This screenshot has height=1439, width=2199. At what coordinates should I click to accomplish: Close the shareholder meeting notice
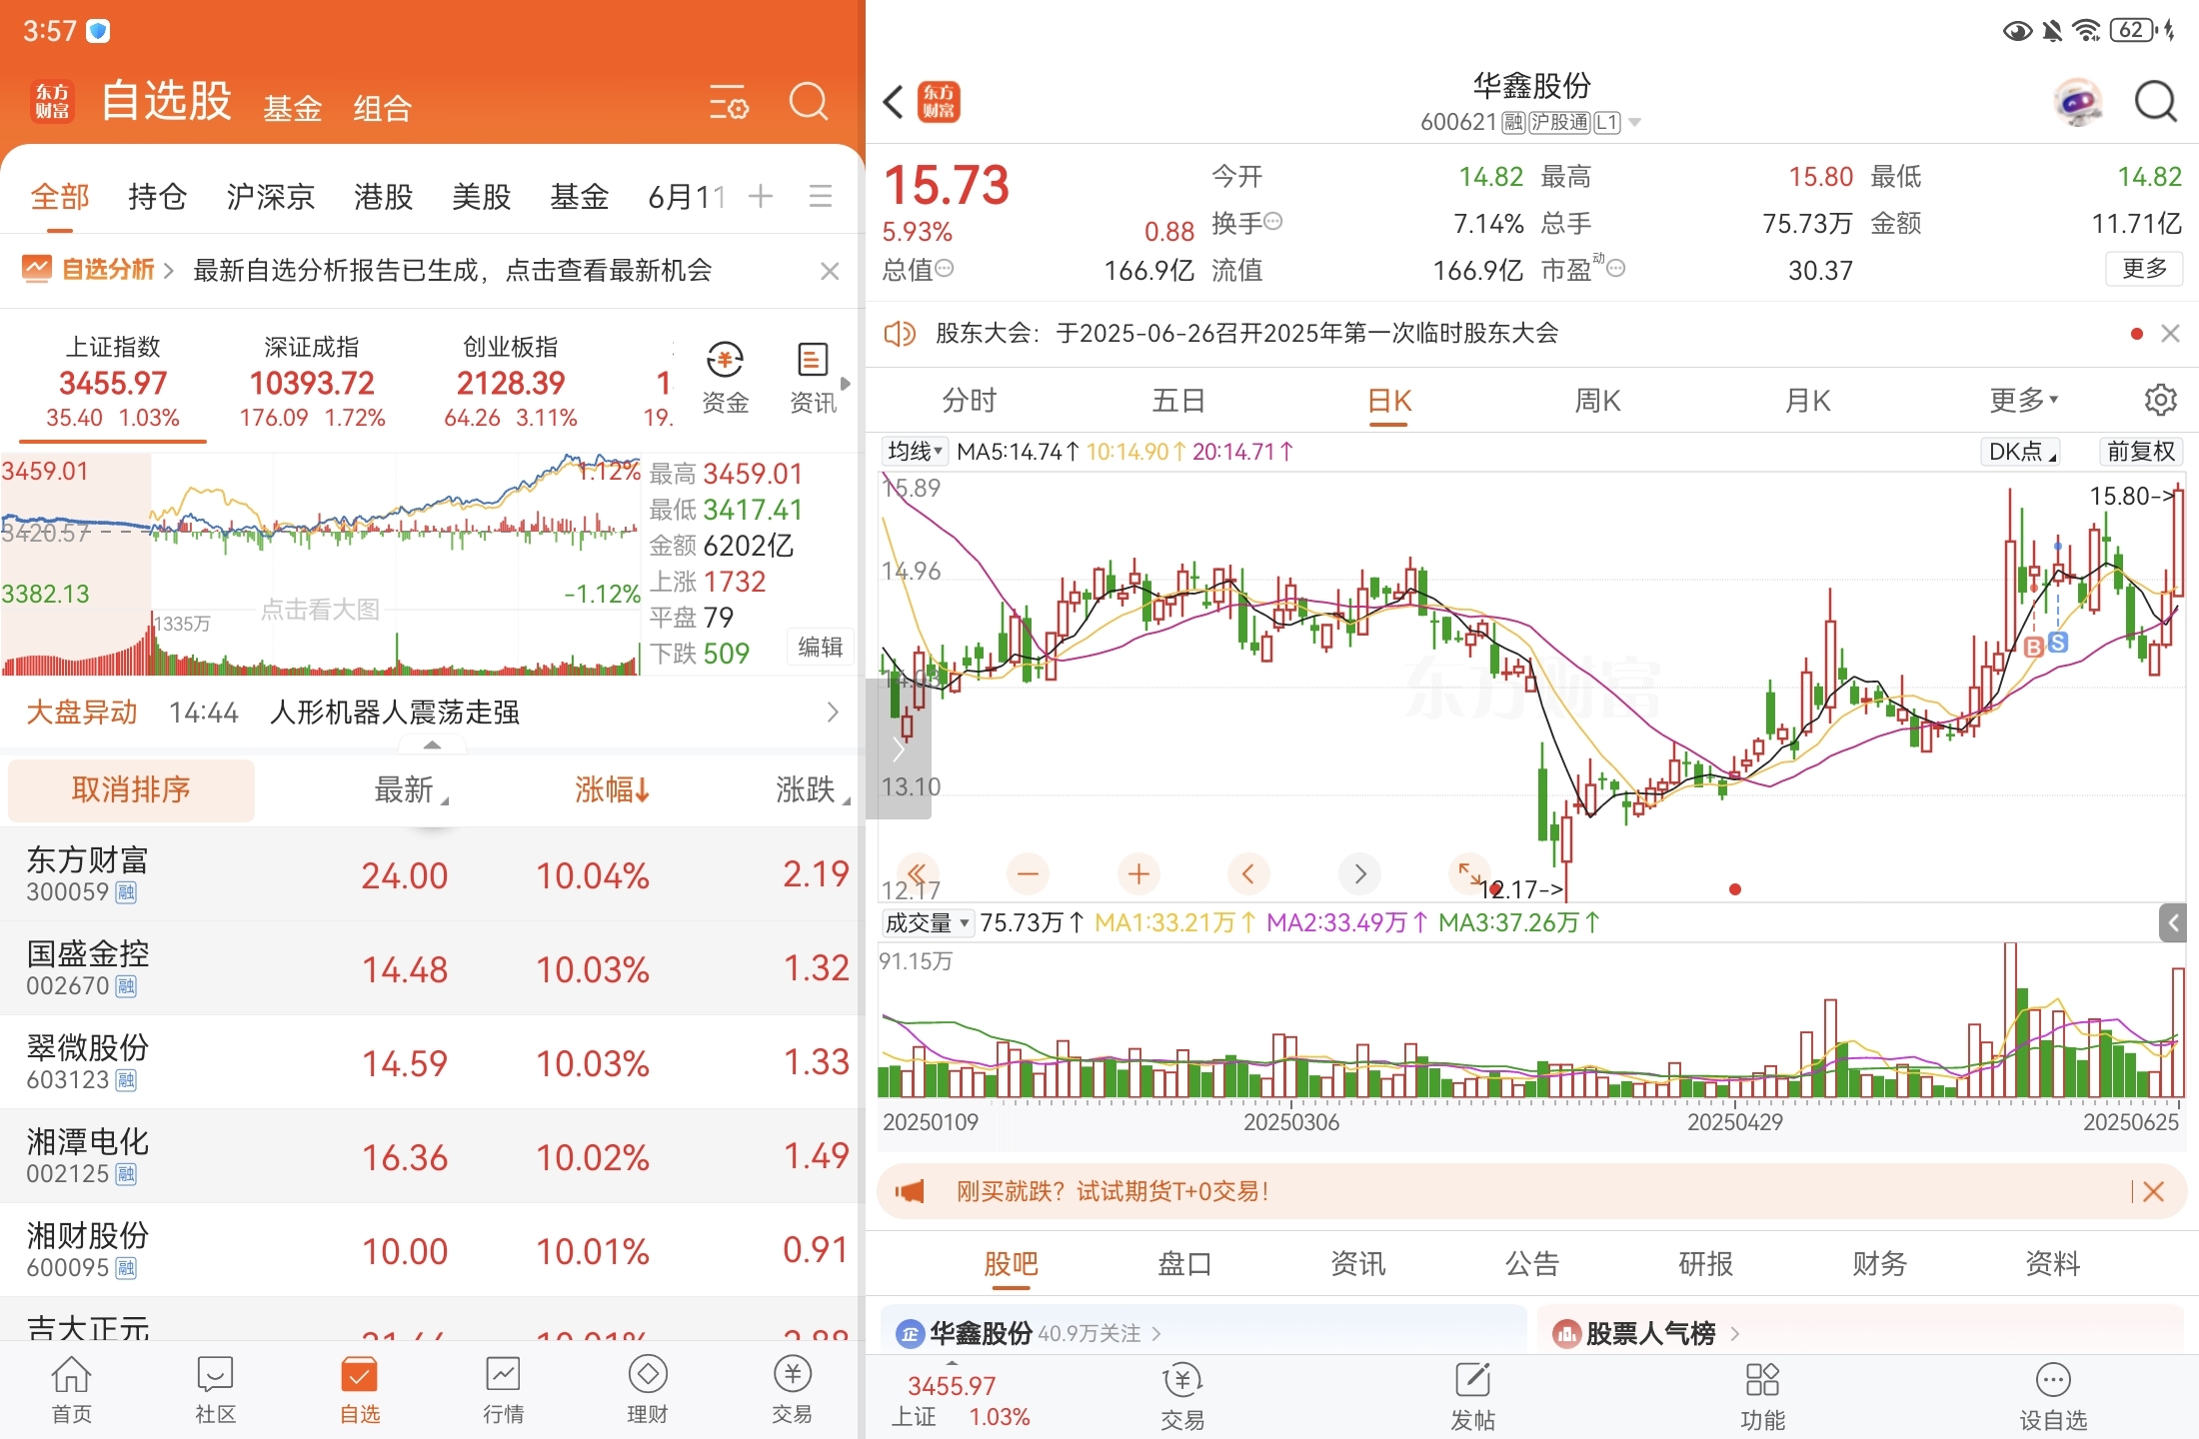(2170, 333)
